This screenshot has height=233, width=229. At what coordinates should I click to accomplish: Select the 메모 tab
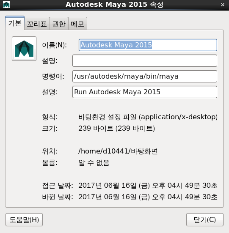point(77,24)
